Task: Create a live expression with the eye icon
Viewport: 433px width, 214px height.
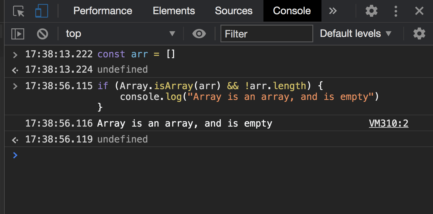Action: [199, 33]
